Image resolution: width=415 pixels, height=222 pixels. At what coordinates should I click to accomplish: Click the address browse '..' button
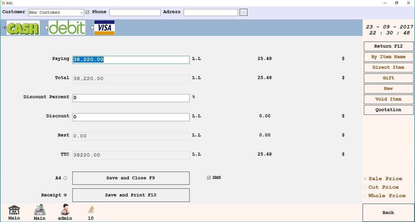tap(243, 12)
